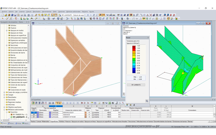Image resolution: width=216 pixels, height=135 pixels.
Task: Click the red X delete icon in top toolbar
Action: [x=151, y=15]
